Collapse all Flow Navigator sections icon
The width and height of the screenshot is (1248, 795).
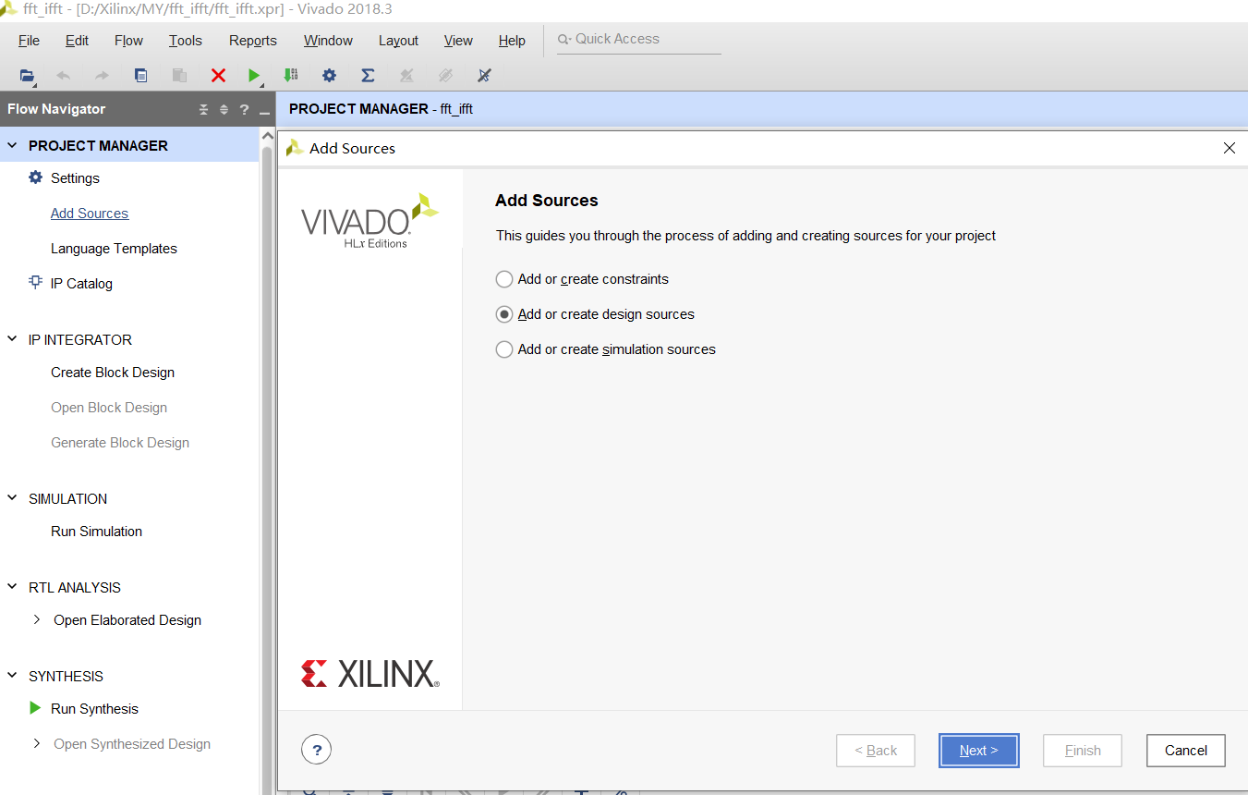coord(204,110)
